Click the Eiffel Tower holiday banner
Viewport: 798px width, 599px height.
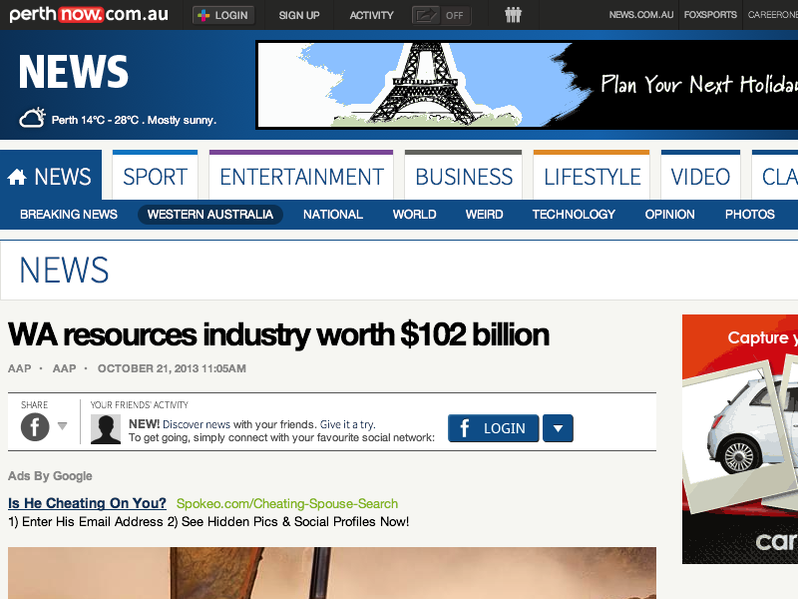click(x=527, y=85)
